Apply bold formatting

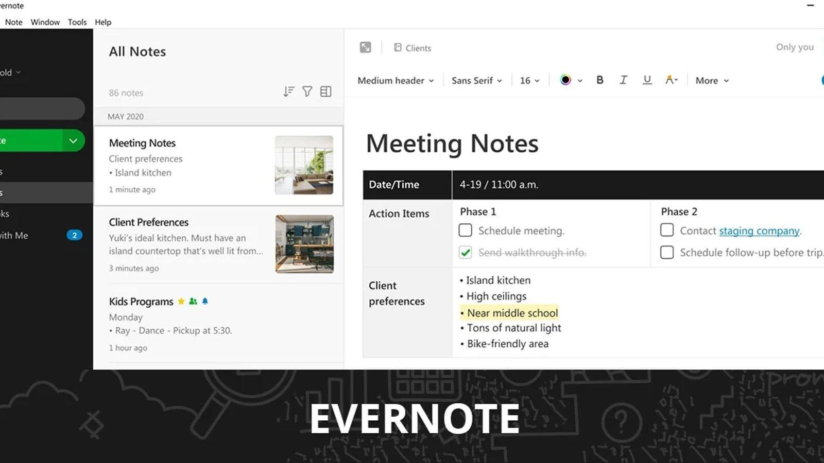click(x=599, y=80)
